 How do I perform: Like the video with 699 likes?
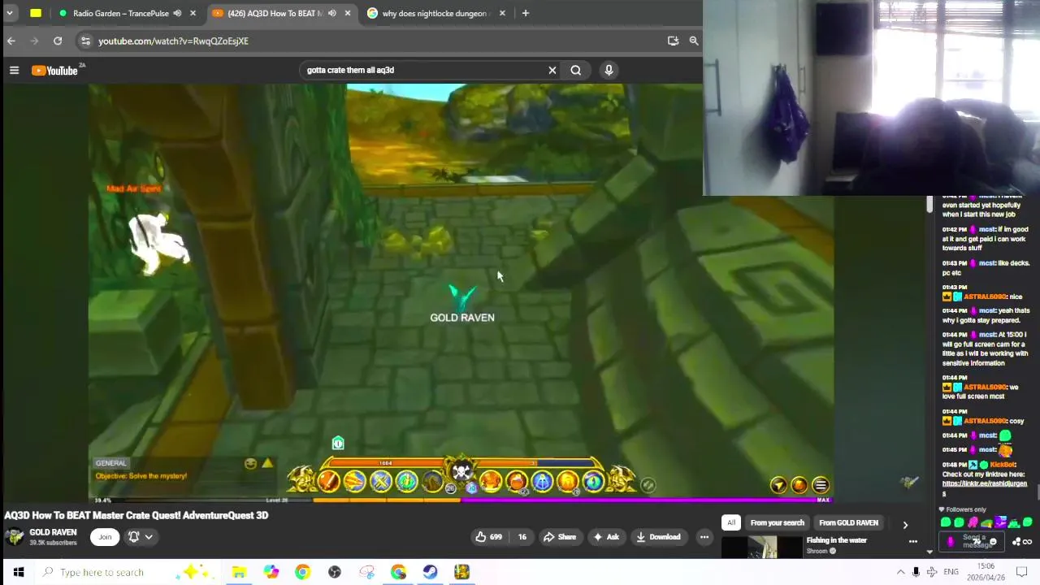pos(488,536)
